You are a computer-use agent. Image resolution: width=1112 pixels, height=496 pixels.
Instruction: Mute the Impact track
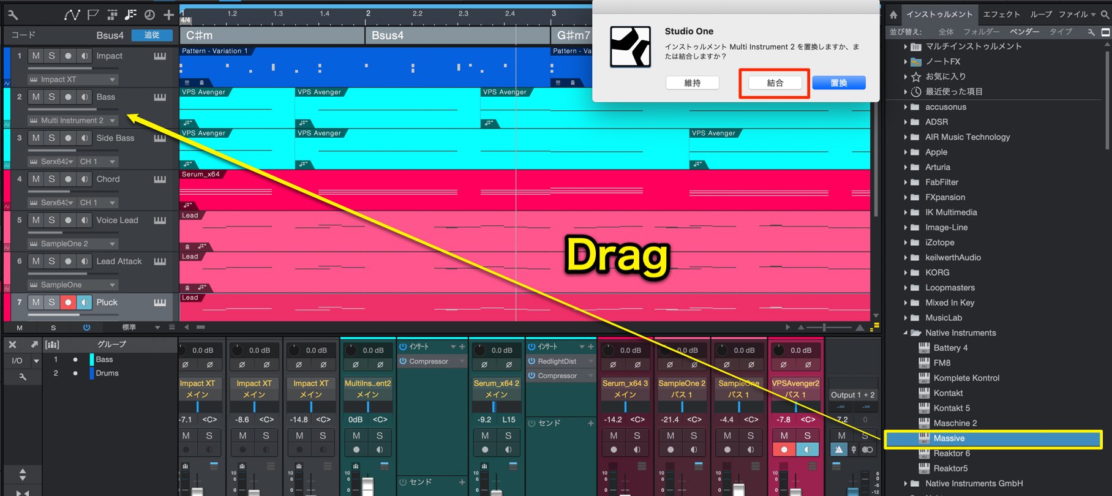36,56
